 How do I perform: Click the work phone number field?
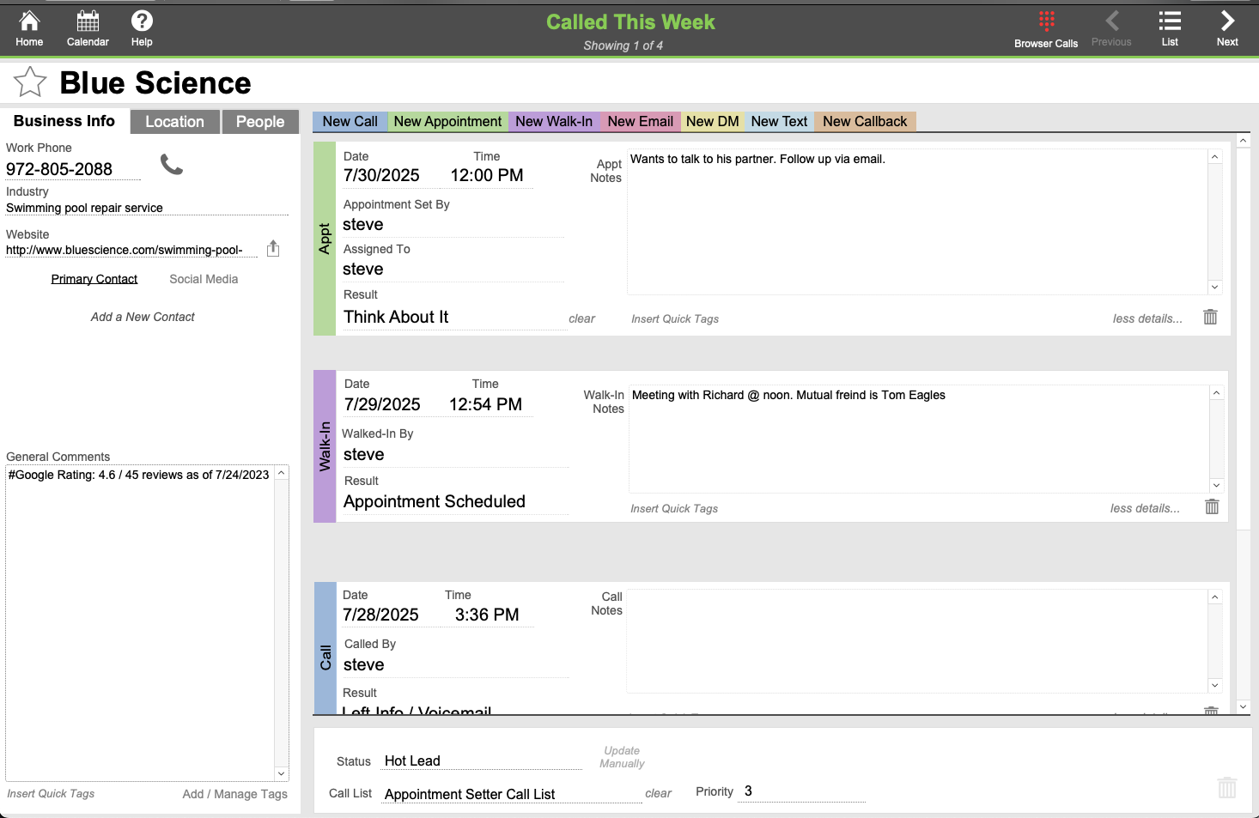coord(73,169)
